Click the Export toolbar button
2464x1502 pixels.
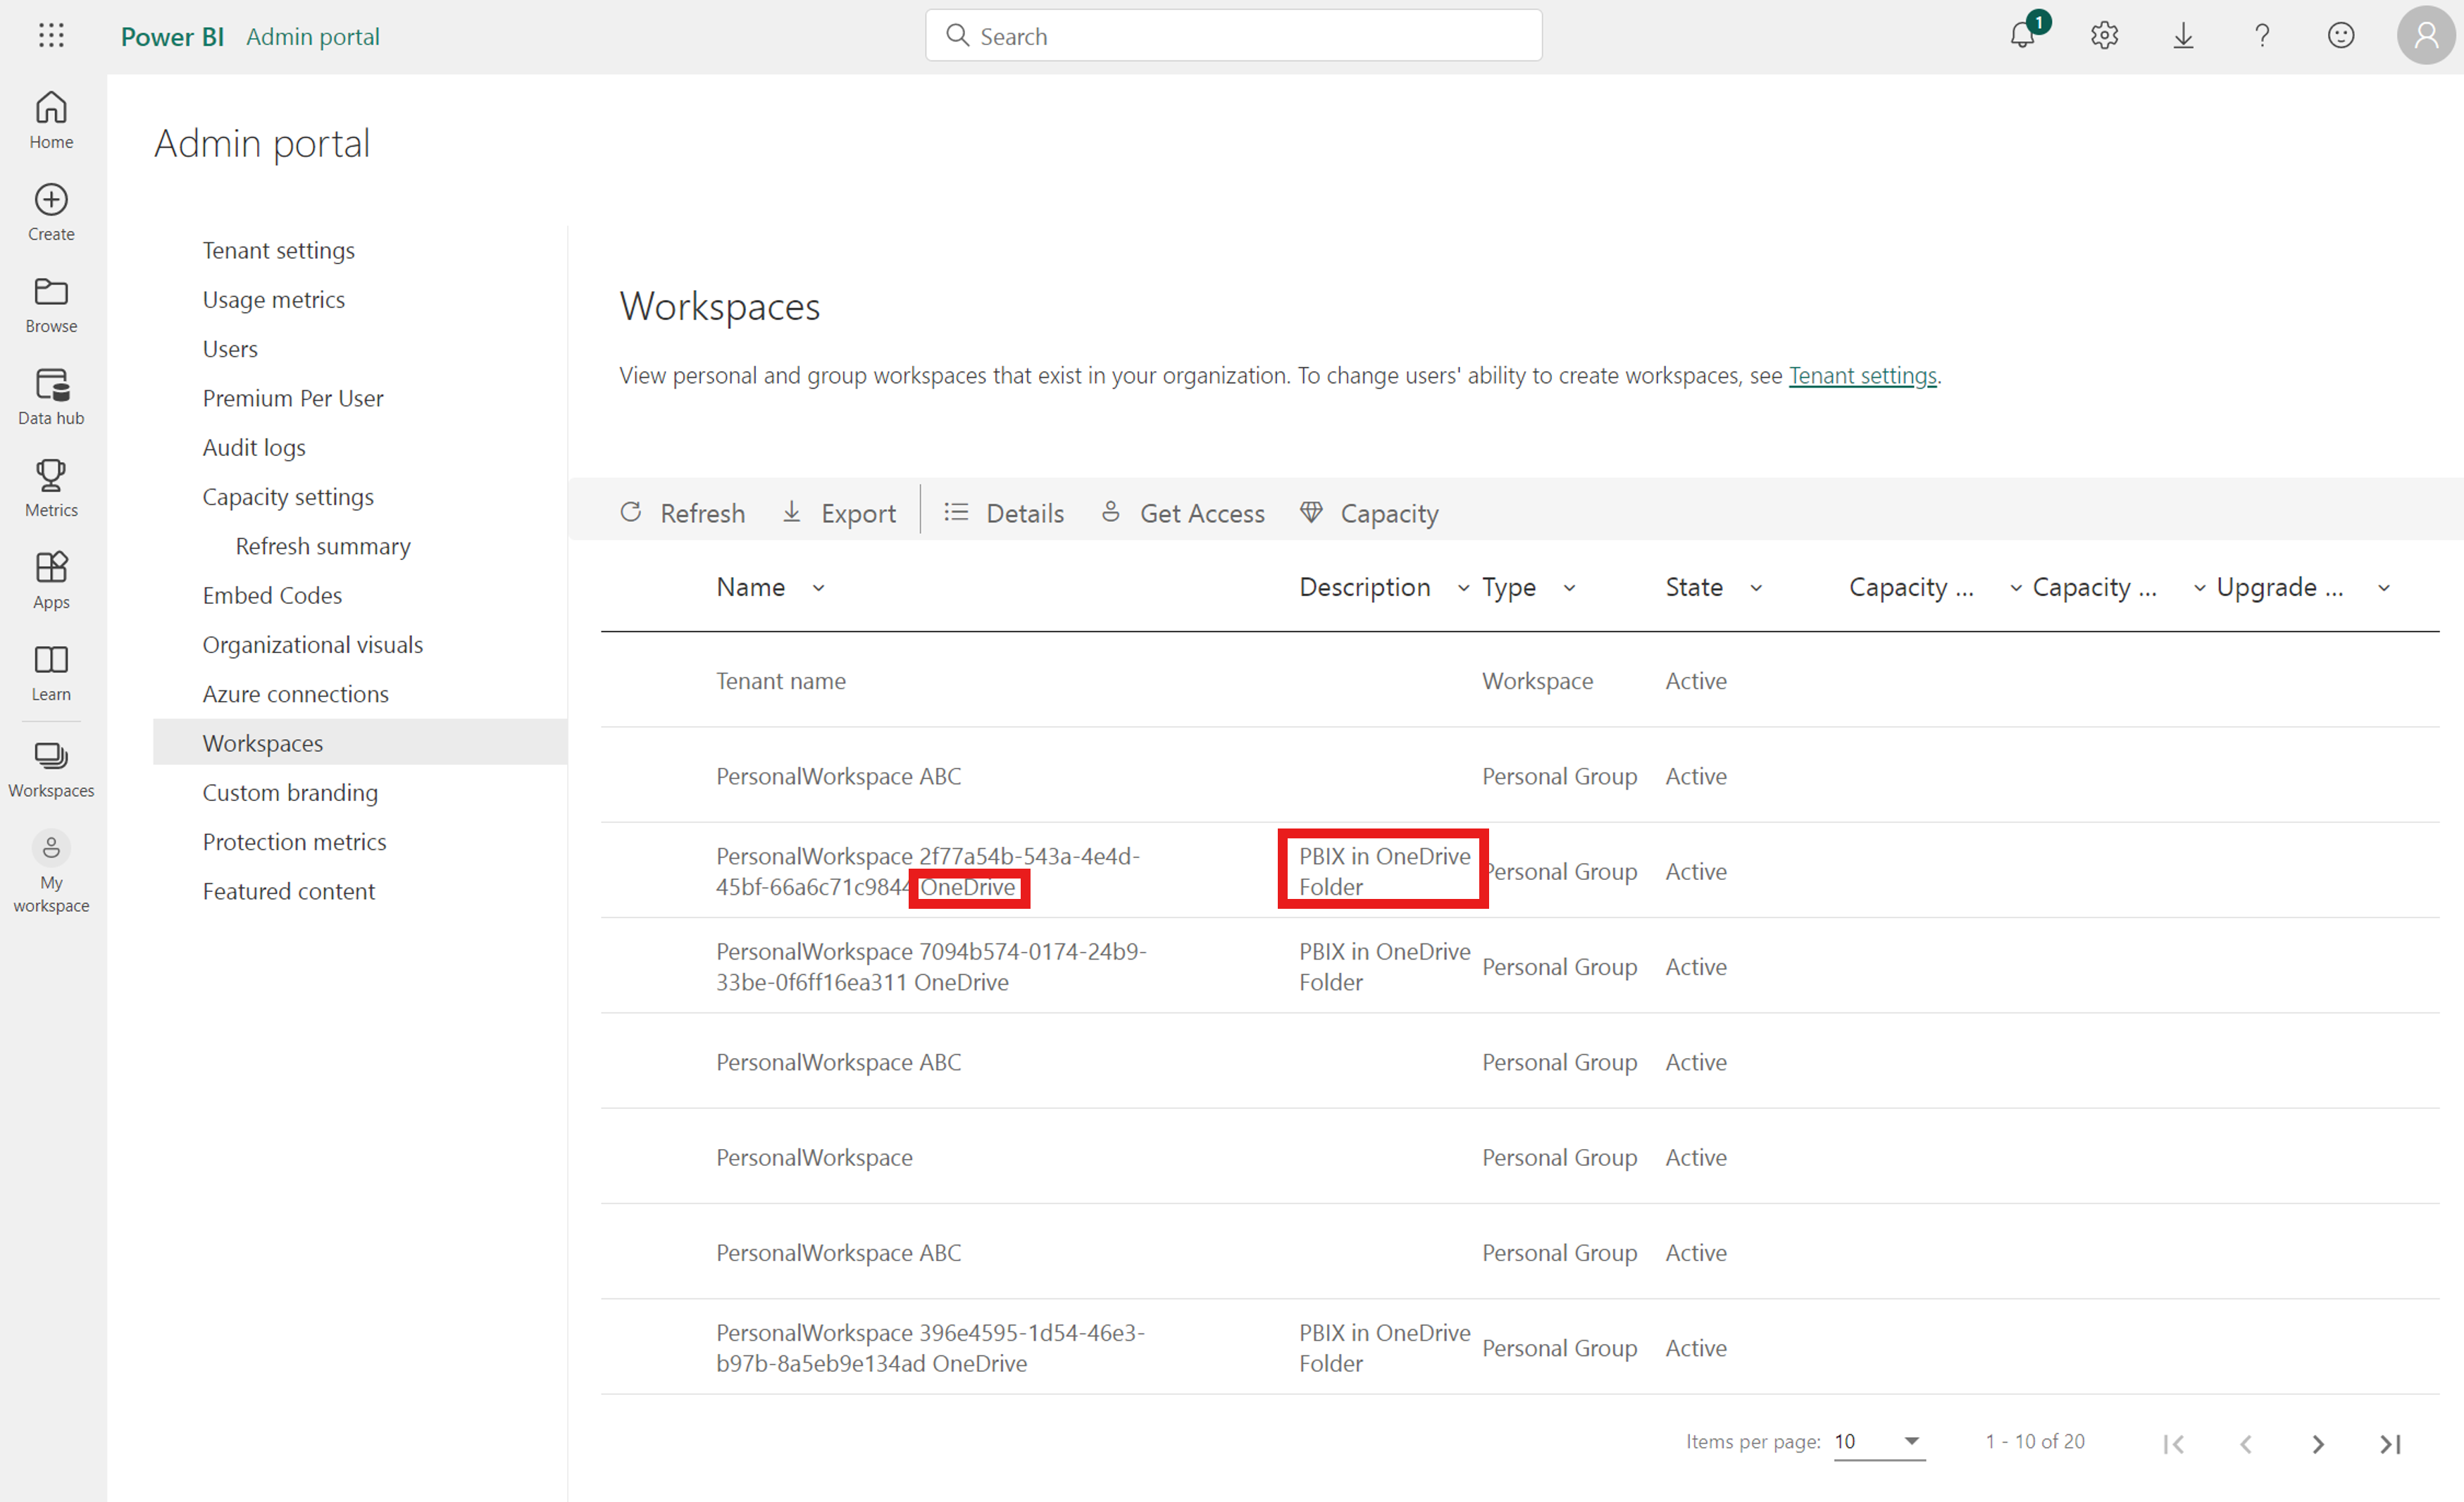838,513
